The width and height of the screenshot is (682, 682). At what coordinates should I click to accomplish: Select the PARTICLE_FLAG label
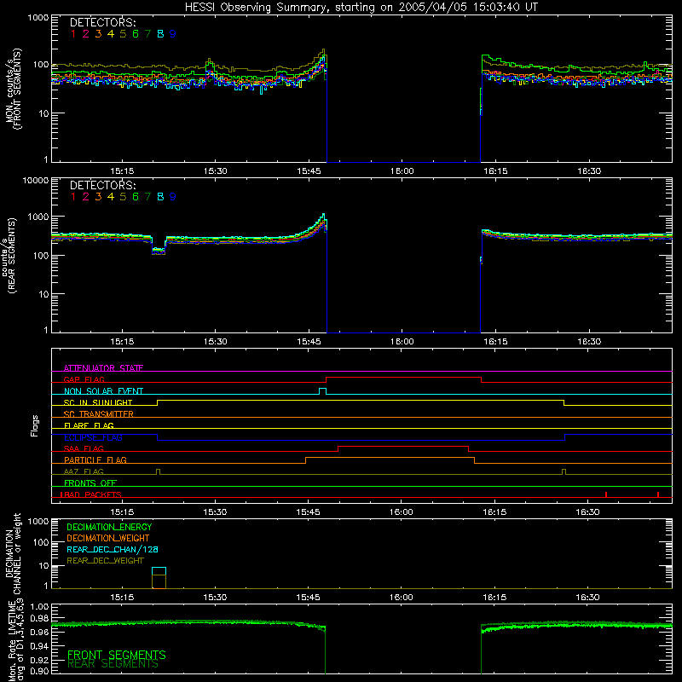point(95,459)
